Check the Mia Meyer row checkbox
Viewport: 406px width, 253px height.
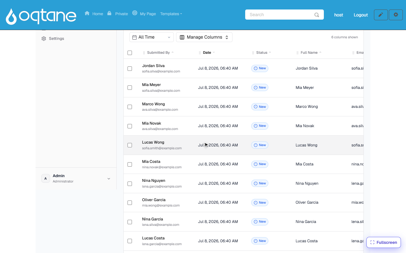[130, 88]
